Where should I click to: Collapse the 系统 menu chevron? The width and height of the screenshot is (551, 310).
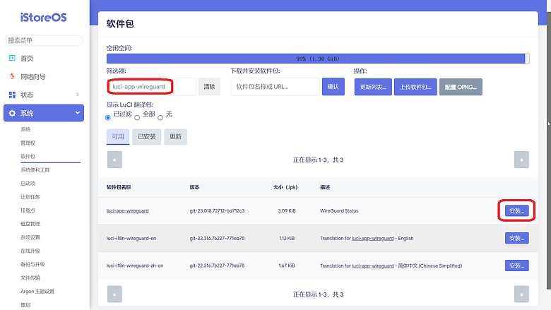click(78, 113)
